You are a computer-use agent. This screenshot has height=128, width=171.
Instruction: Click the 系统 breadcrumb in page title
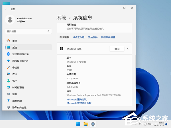tap(61, 18)
